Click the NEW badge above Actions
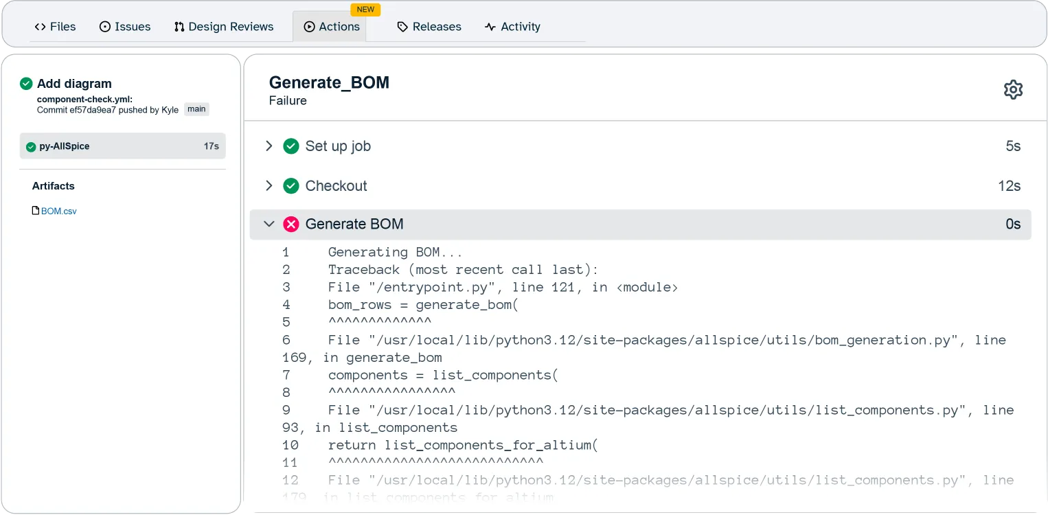Image resolution: width=1048 pixels, height=515 pixels. 365,10
